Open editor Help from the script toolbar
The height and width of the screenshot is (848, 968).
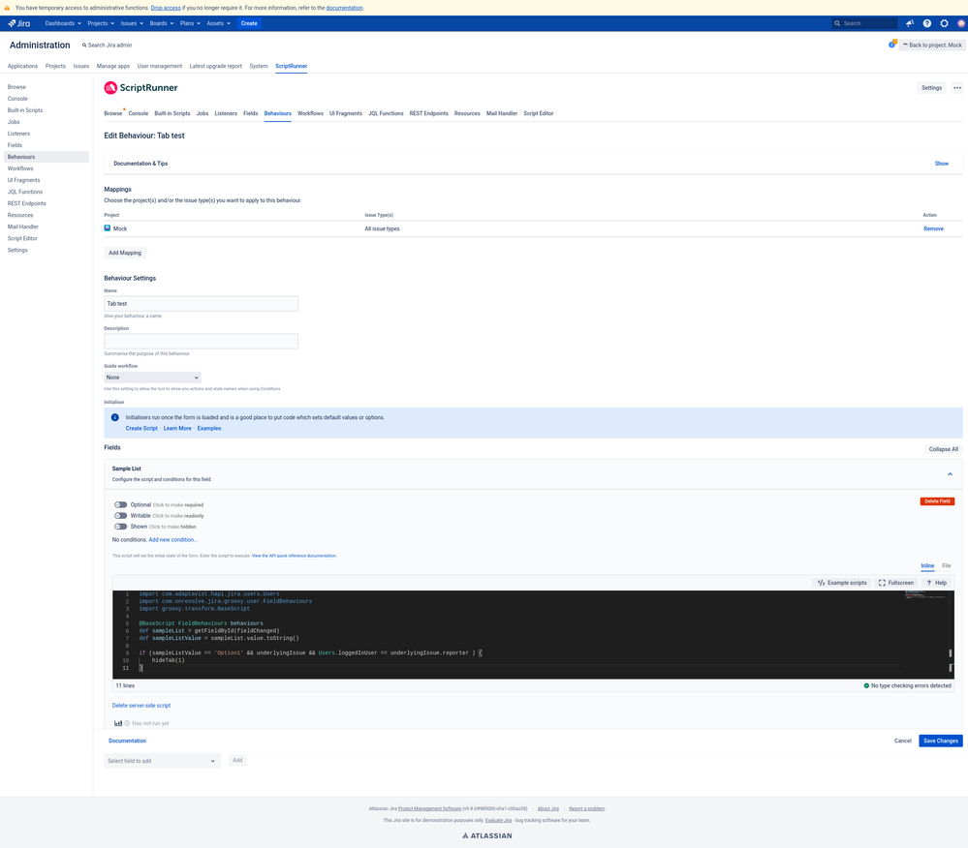936,582
